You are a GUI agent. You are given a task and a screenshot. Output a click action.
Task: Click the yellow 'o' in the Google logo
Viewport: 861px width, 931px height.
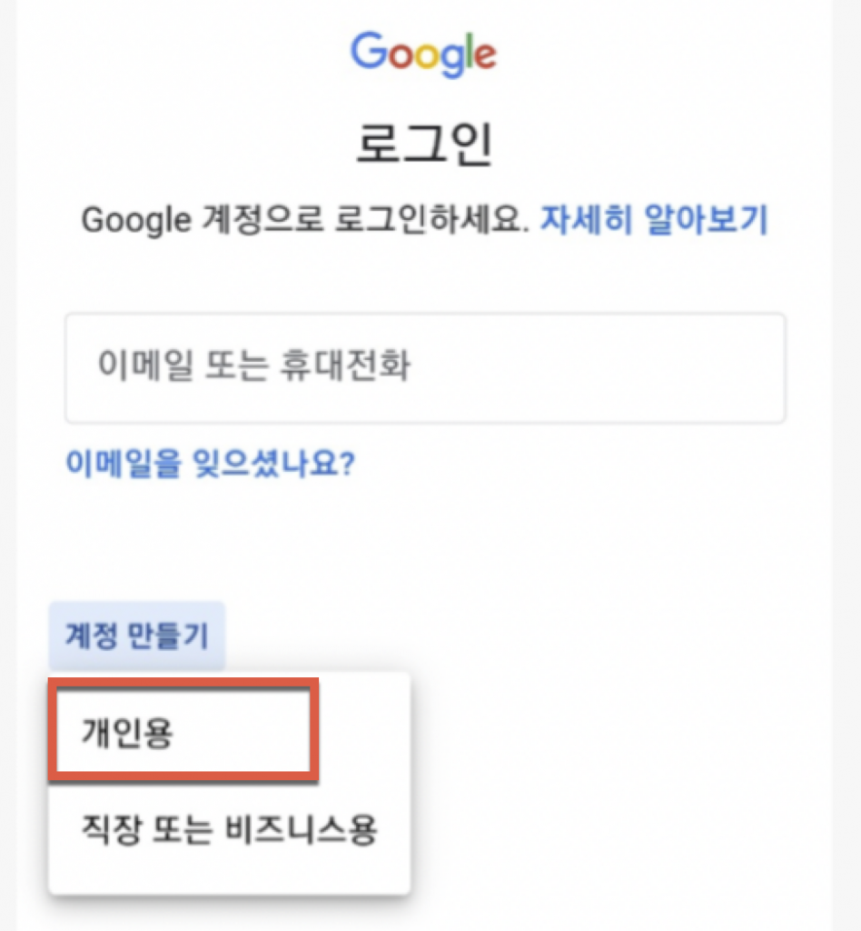430,57
